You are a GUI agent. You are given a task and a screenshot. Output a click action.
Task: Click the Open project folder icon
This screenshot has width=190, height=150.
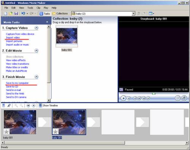click(x=11, y=13)
